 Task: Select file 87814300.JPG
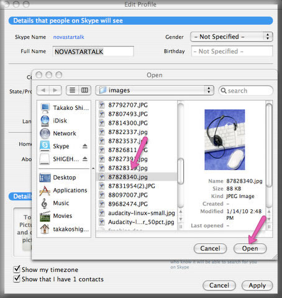pos(137,123)
